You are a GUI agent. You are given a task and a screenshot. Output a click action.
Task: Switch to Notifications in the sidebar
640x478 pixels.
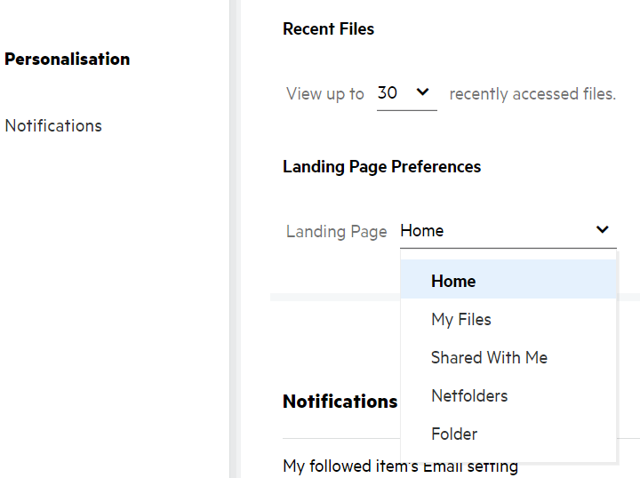53,126
